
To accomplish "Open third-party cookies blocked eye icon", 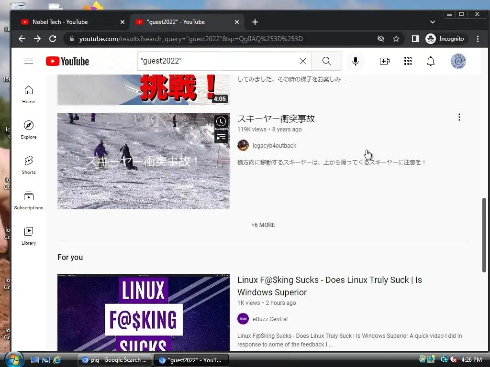I will click(380, 39).
